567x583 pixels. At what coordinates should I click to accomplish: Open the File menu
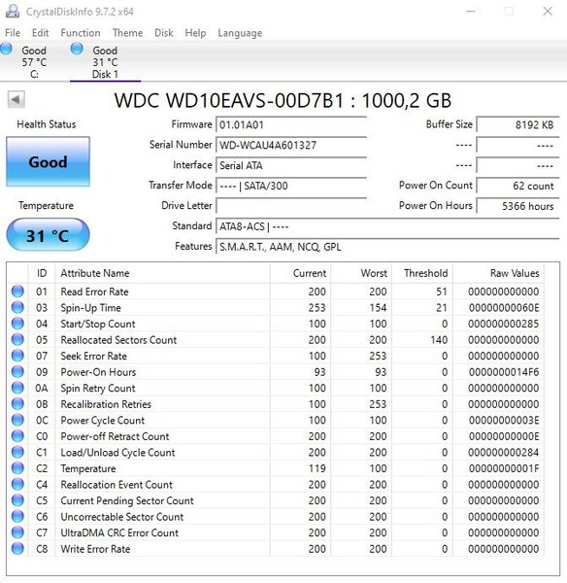(13, 33)
